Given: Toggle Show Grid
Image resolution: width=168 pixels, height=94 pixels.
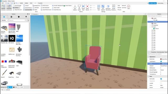Looking at the screenshot, I should click(99, 8).
